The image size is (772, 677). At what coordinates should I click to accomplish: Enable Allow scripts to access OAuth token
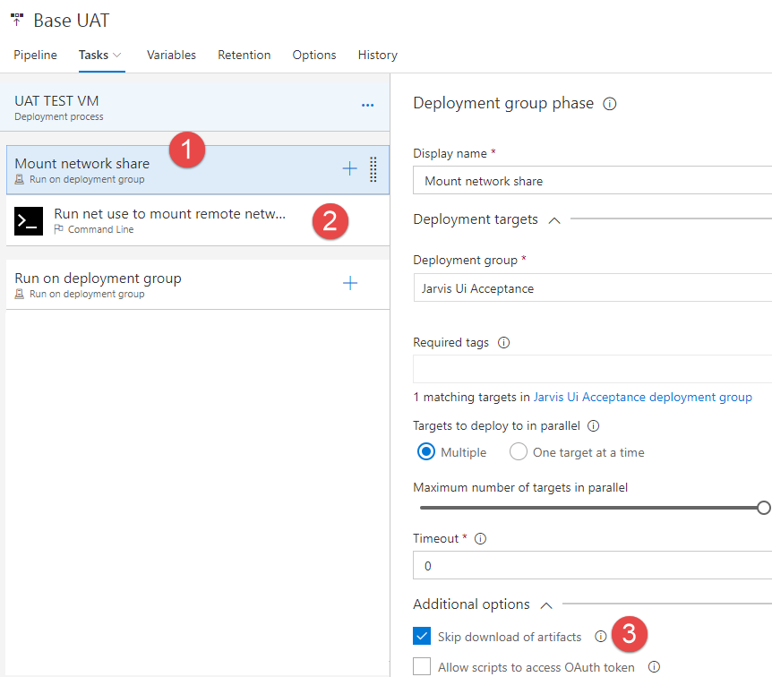[423, 667]
